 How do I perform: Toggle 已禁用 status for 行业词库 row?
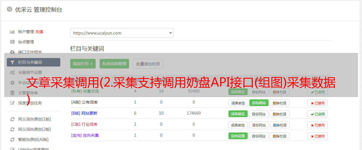click(x=317, y=125)
